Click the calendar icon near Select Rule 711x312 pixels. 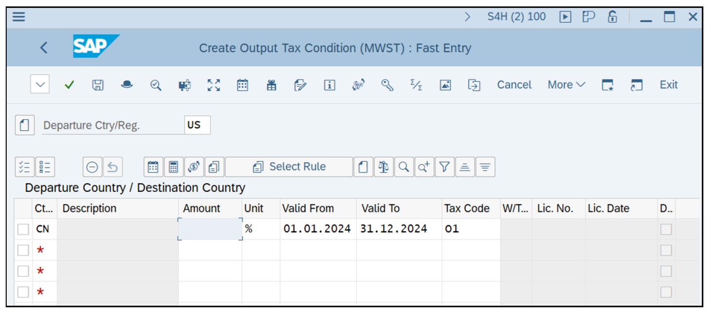pos(153,166)
